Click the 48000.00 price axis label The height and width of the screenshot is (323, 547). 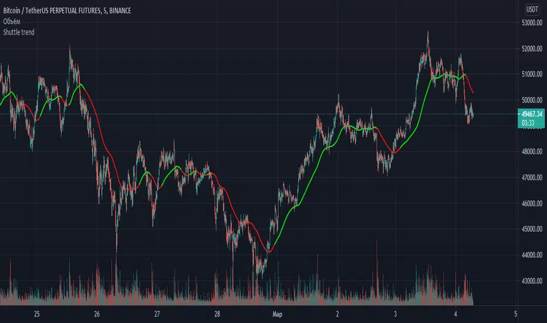532,152
